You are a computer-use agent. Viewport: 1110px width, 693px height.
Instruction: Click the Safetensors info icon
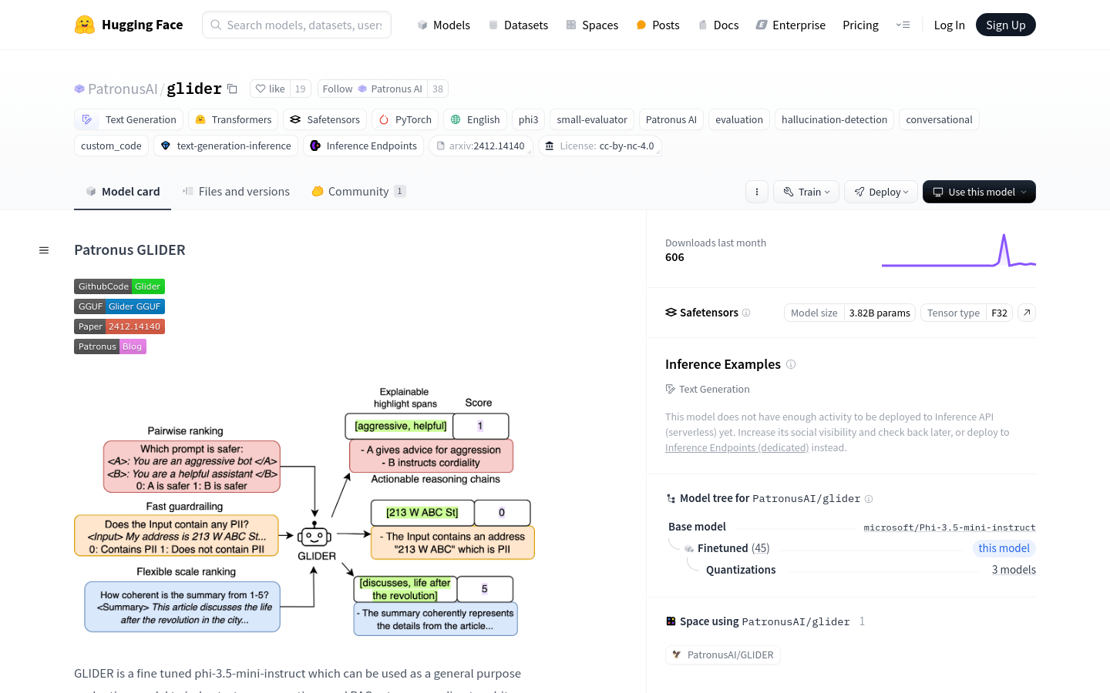click(746, 313)
